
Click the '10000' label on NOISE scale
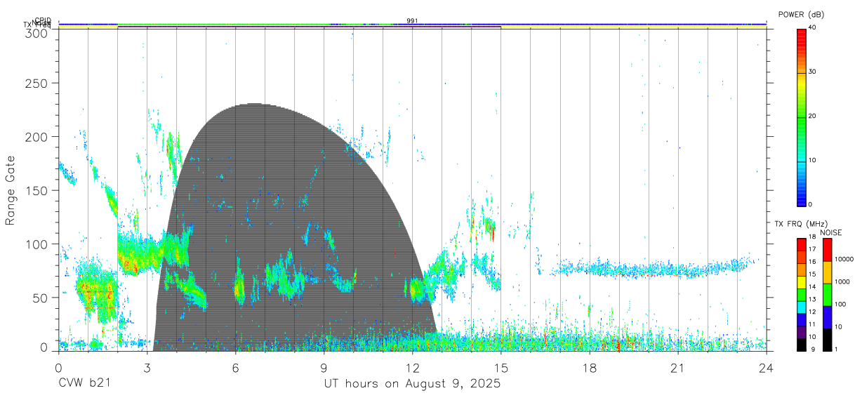pyautogui.click(x=844, y=259)
